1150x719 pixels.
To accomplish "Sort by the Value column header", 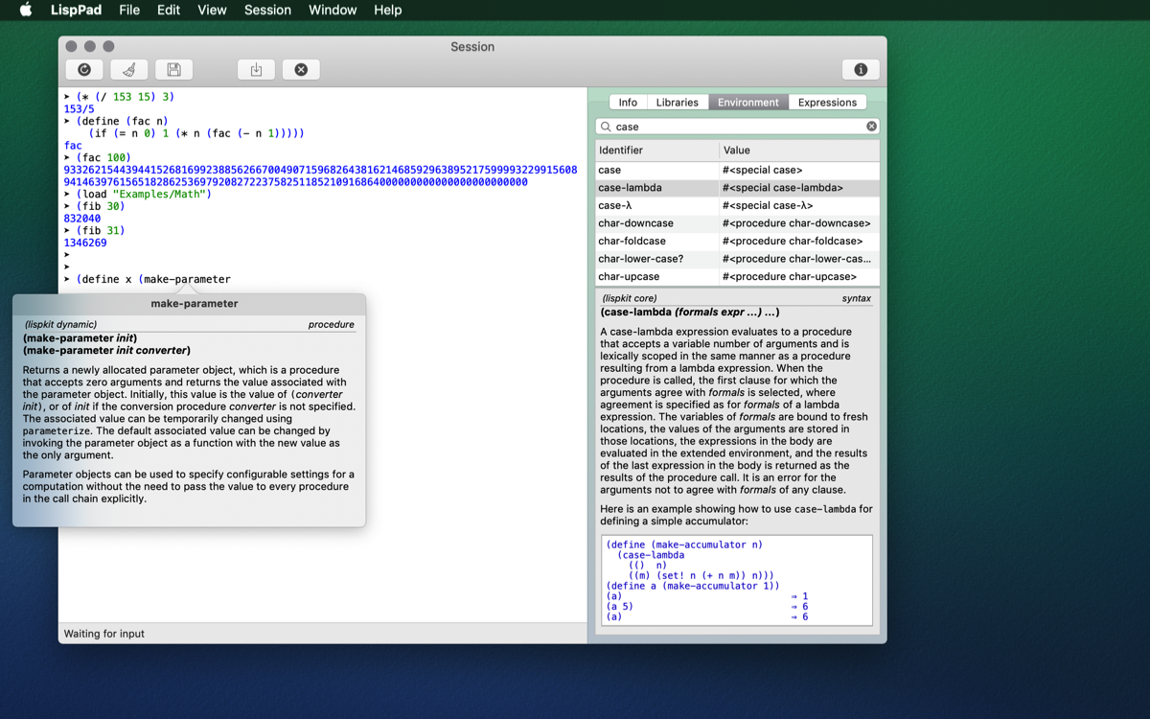I will pyautogui.click(x=798, y=151).
